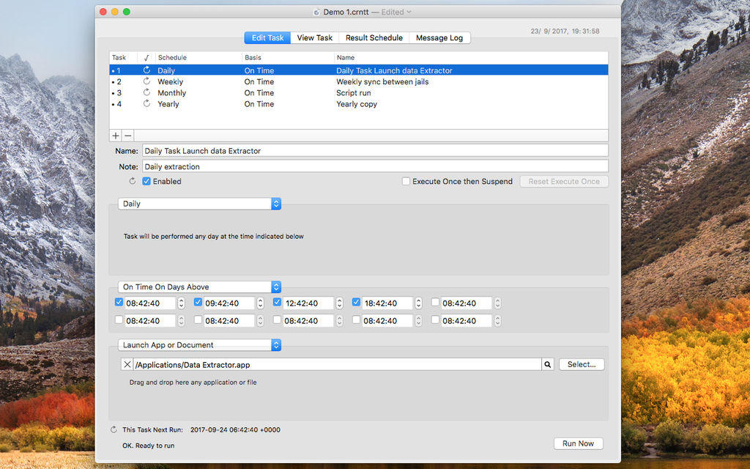Clear the application path with X icon
The height and width of the screenshot is (469, 750).
(127, 364)
